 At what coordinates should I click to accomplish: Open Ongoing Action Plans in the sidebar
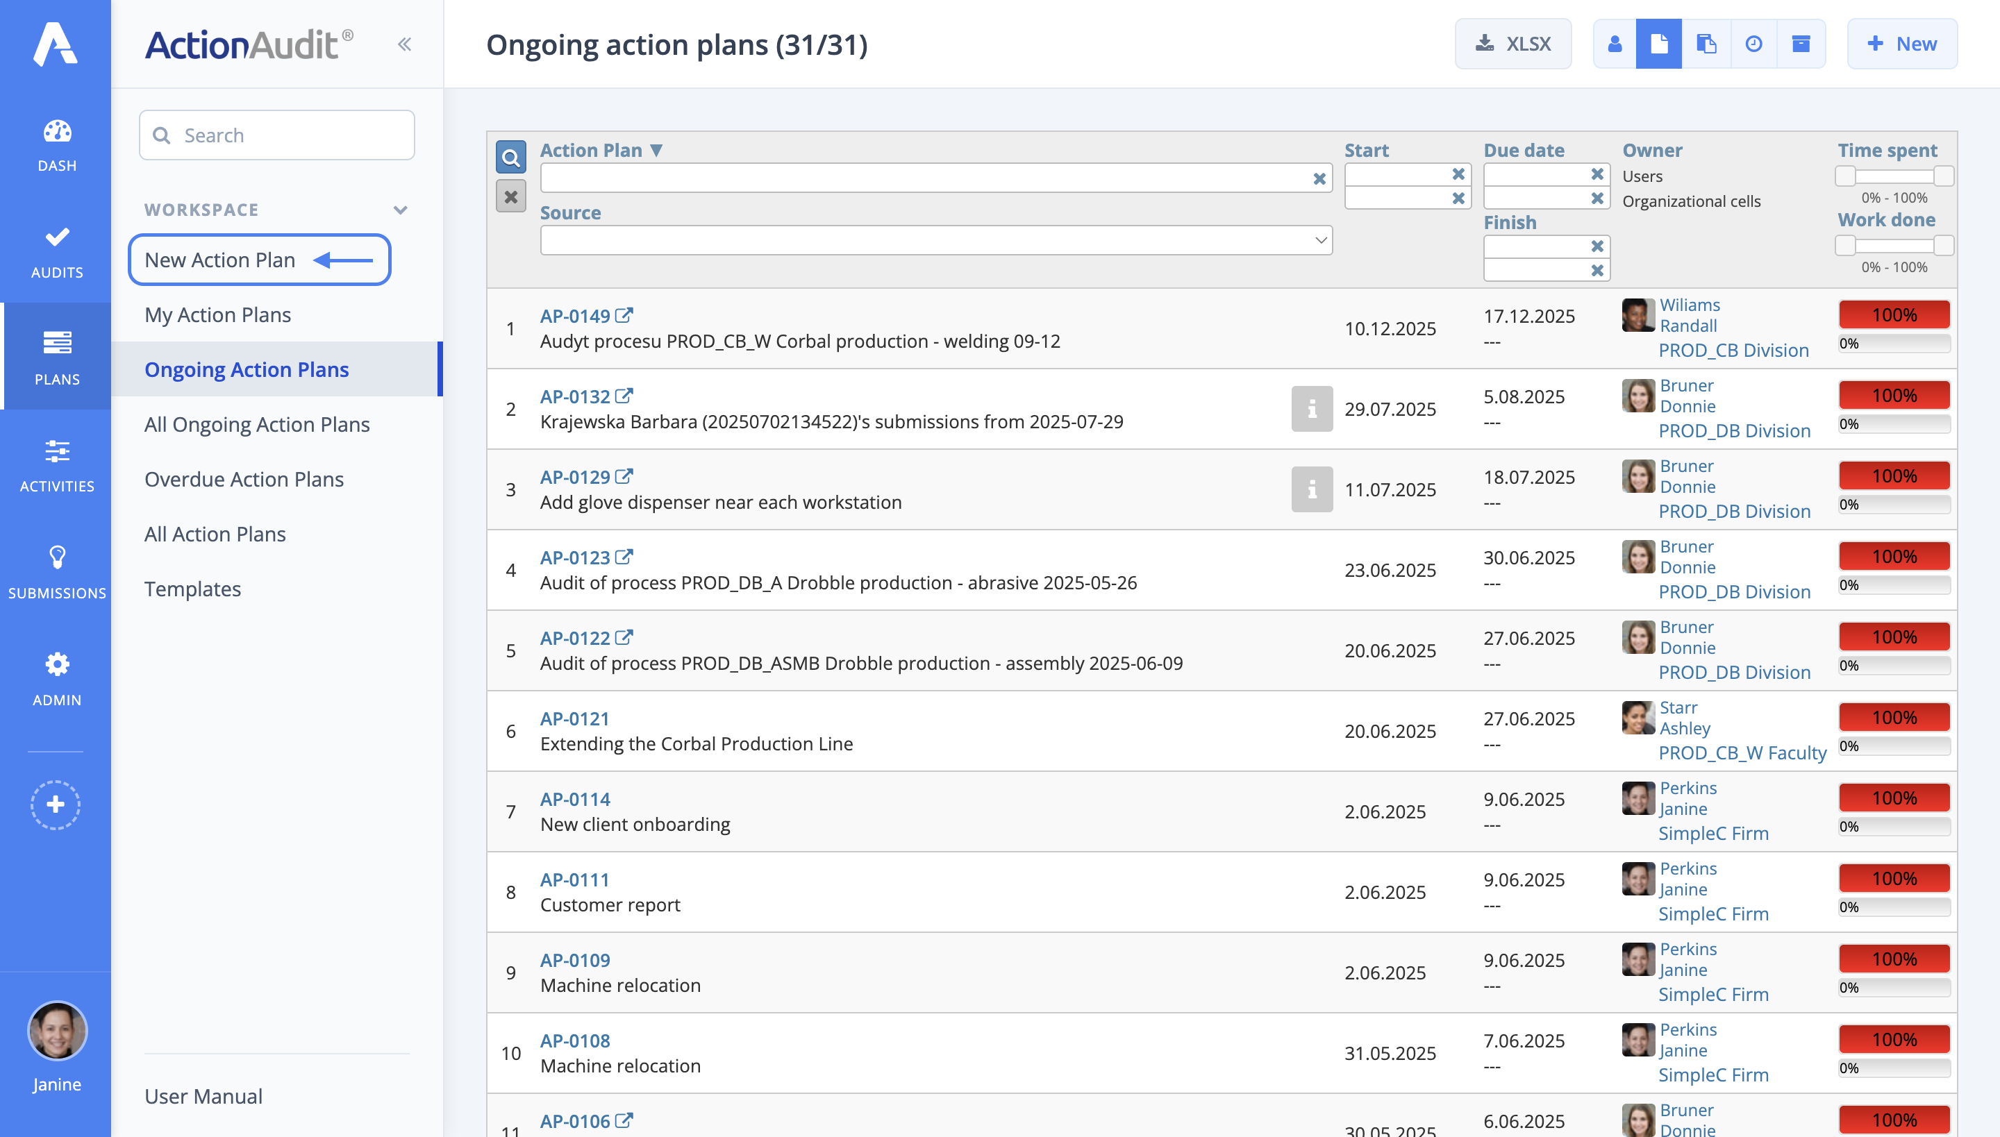pyautogui.click(x=247, y=369)
